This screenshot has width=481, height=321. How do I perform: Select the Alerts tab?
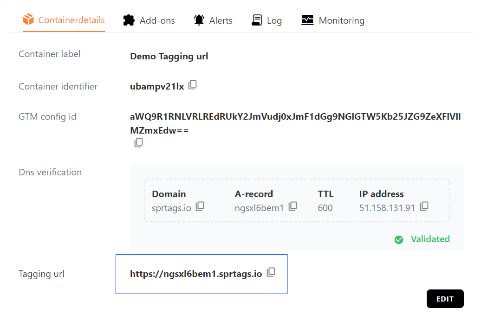coord(213,20)
